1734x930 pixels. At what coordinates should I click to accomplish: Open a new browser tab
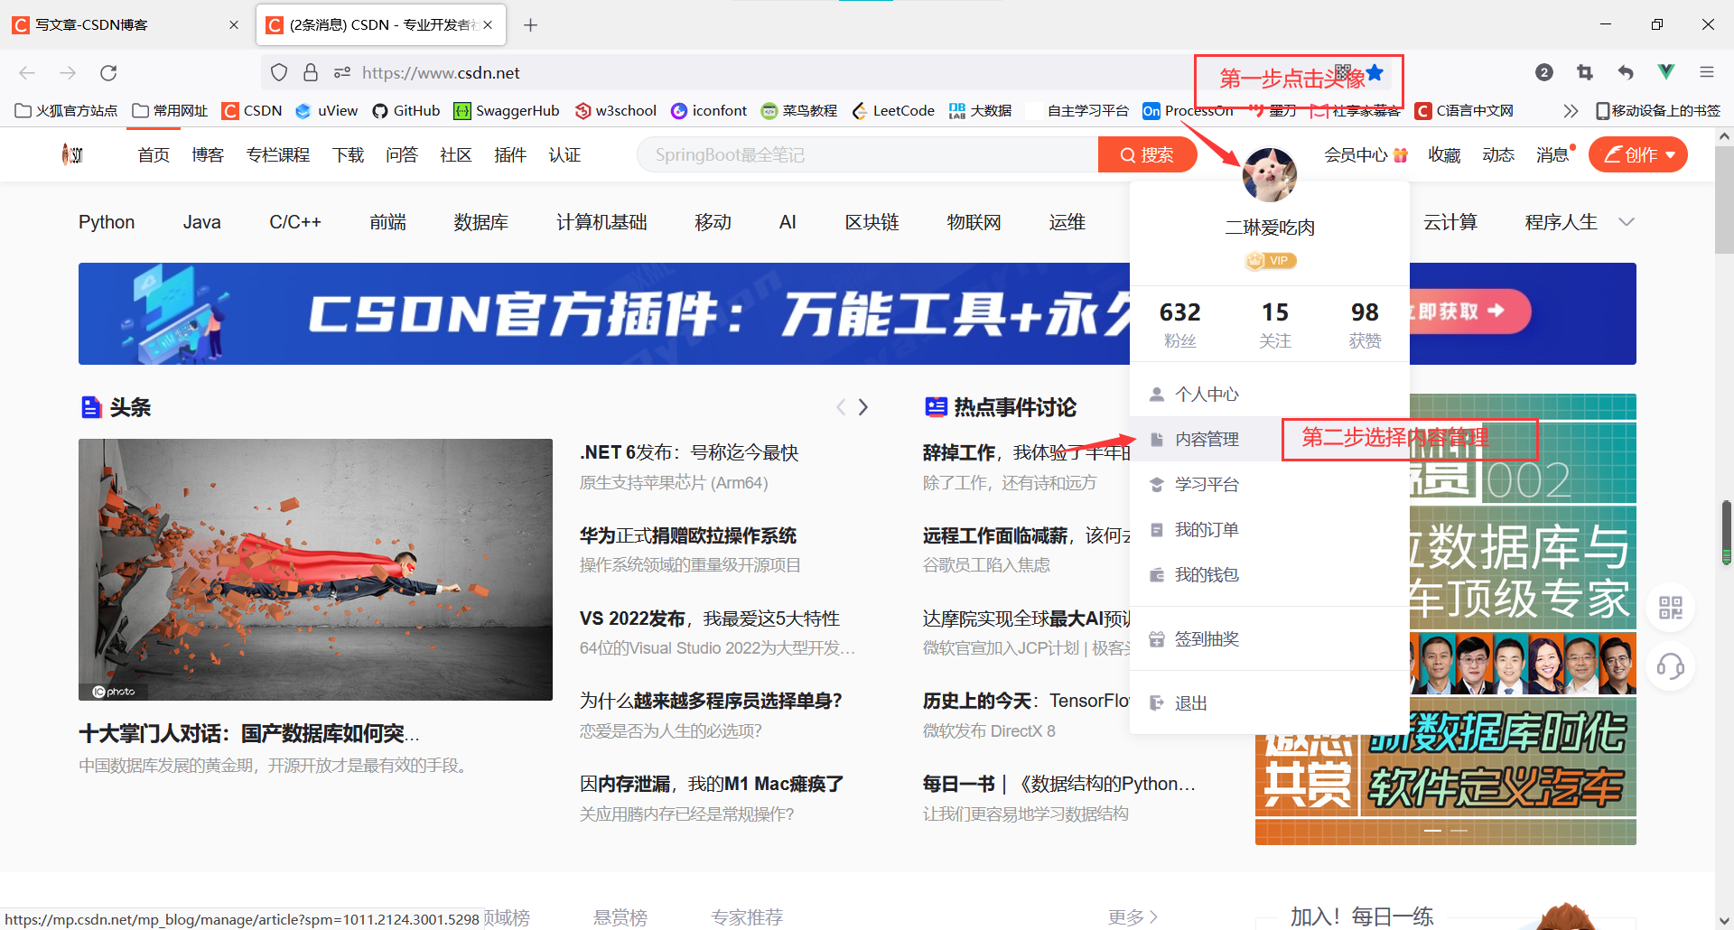[x=530, y=25]
